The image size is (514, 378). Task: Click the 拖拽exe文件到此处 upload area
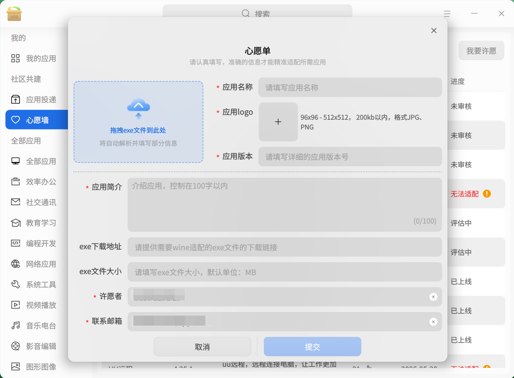coord(138,122)
